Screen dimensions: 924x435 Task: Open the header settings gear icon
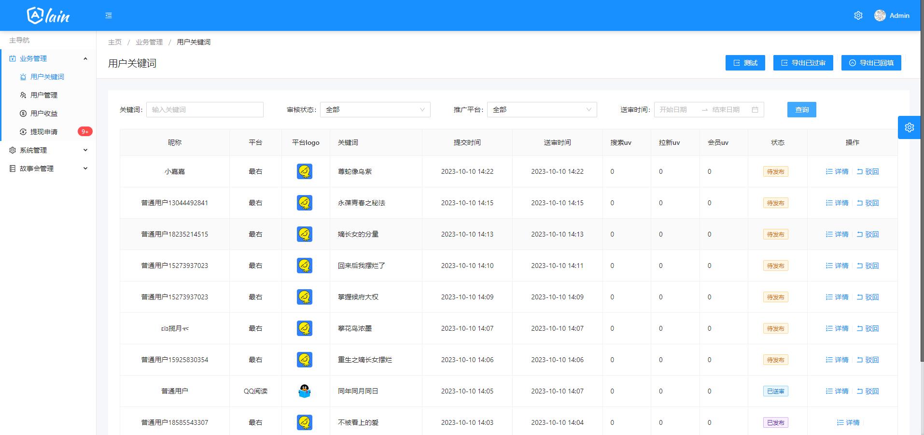[858, 15]
